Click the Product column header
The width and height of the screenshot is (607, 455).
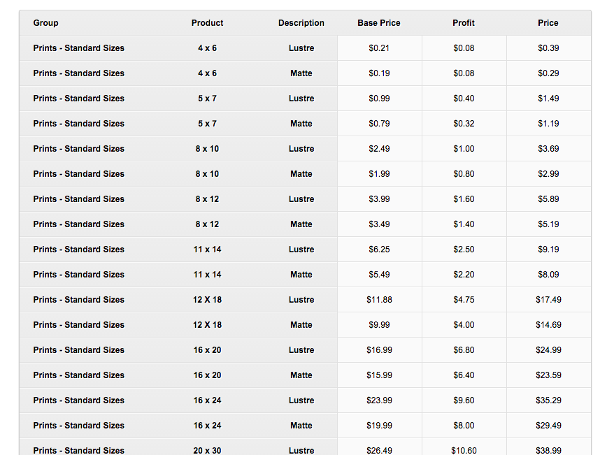(x=207, y=23)
